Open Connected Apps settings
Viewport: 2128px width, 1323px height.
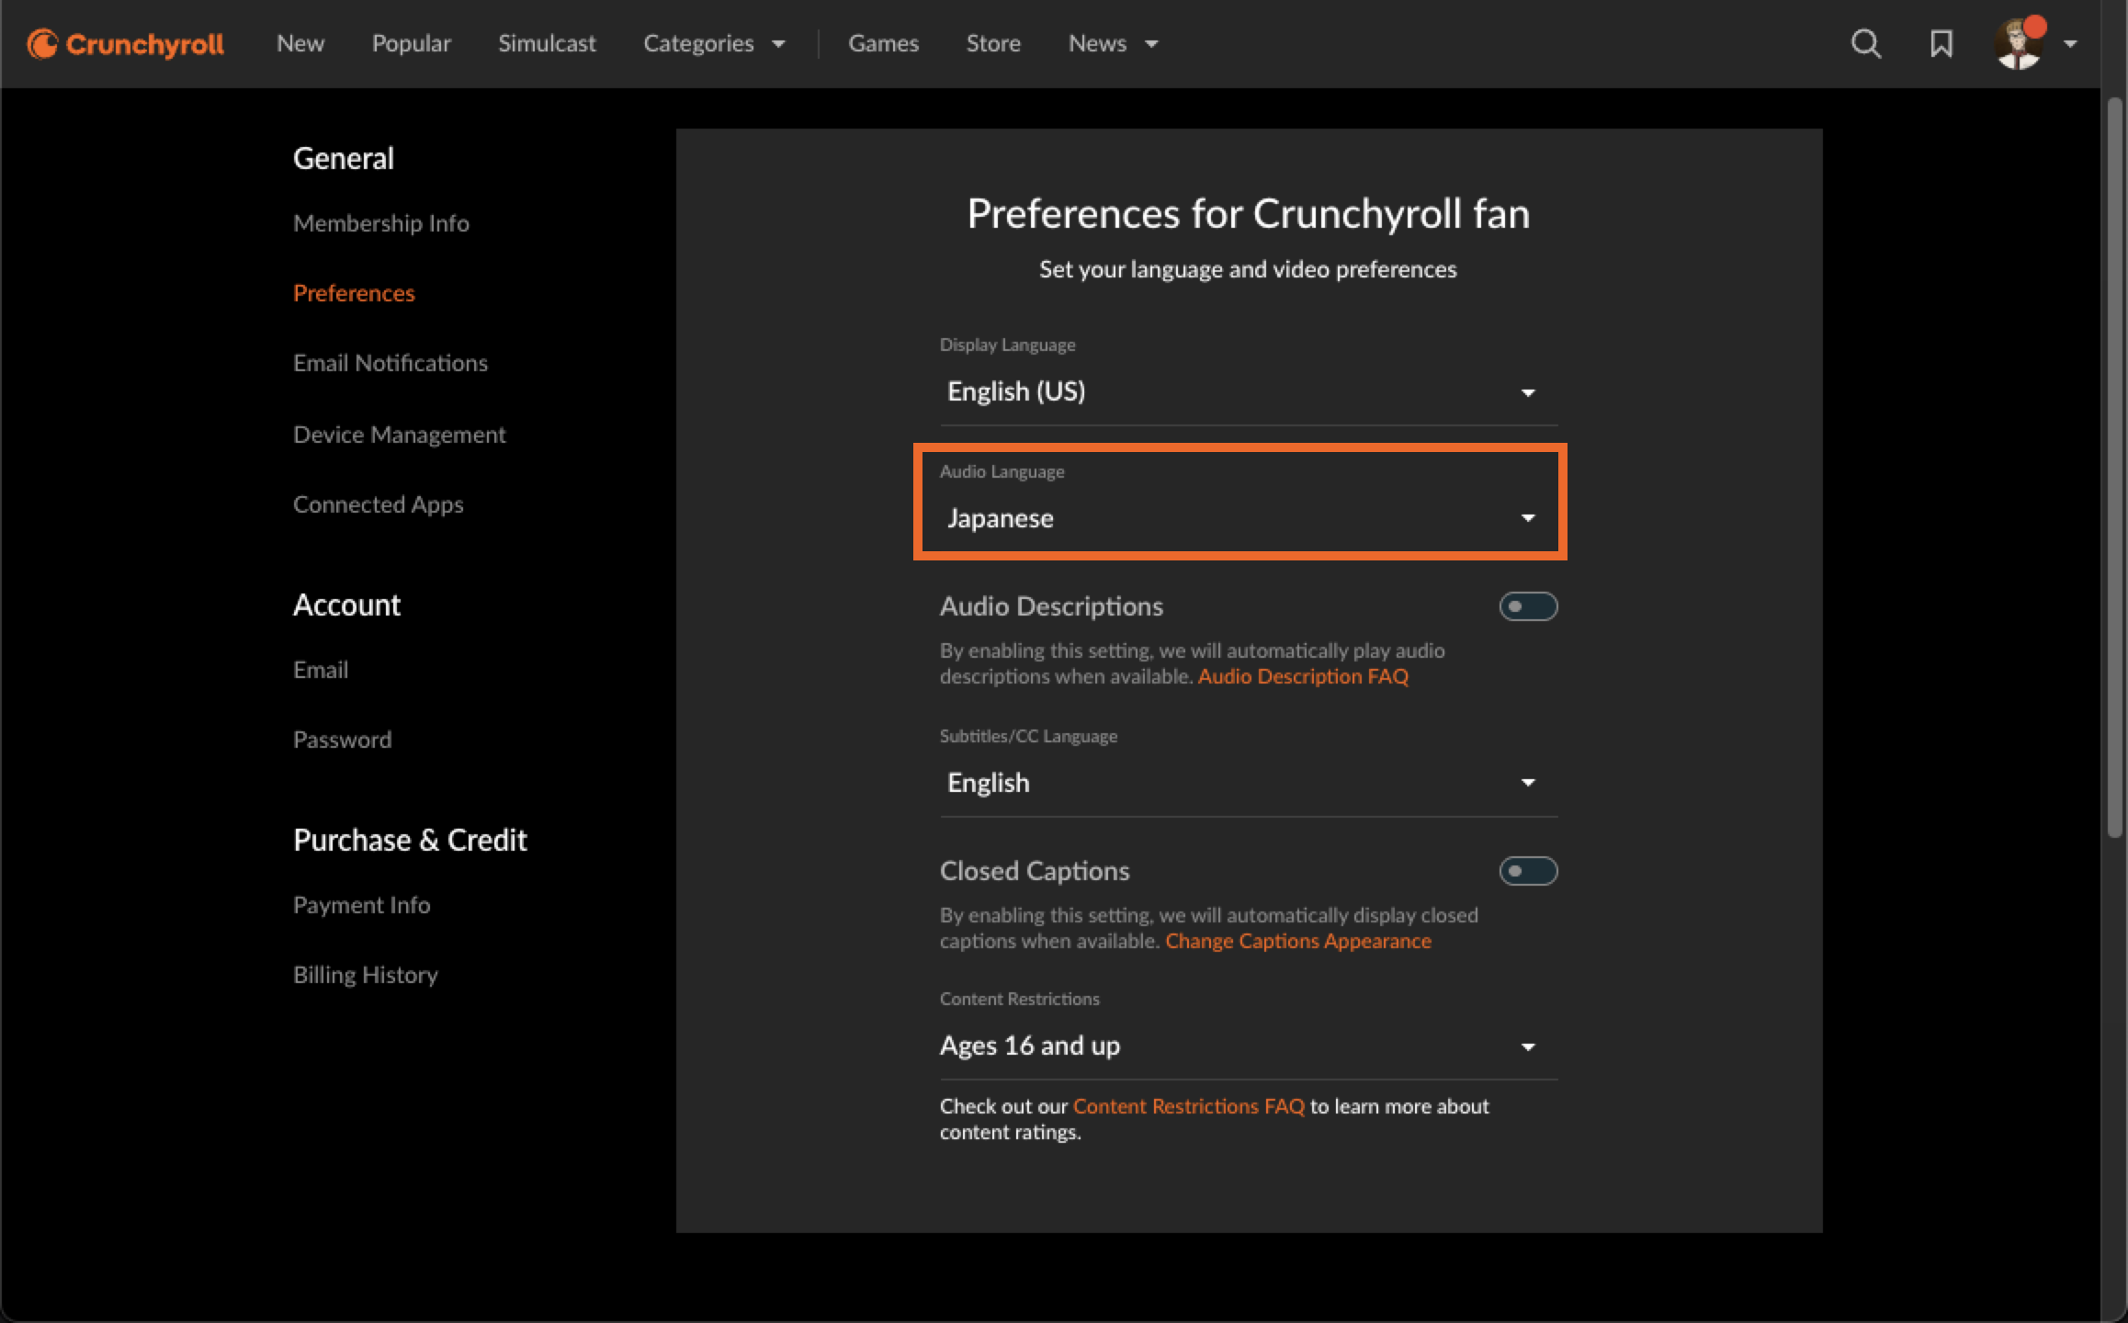379,504
